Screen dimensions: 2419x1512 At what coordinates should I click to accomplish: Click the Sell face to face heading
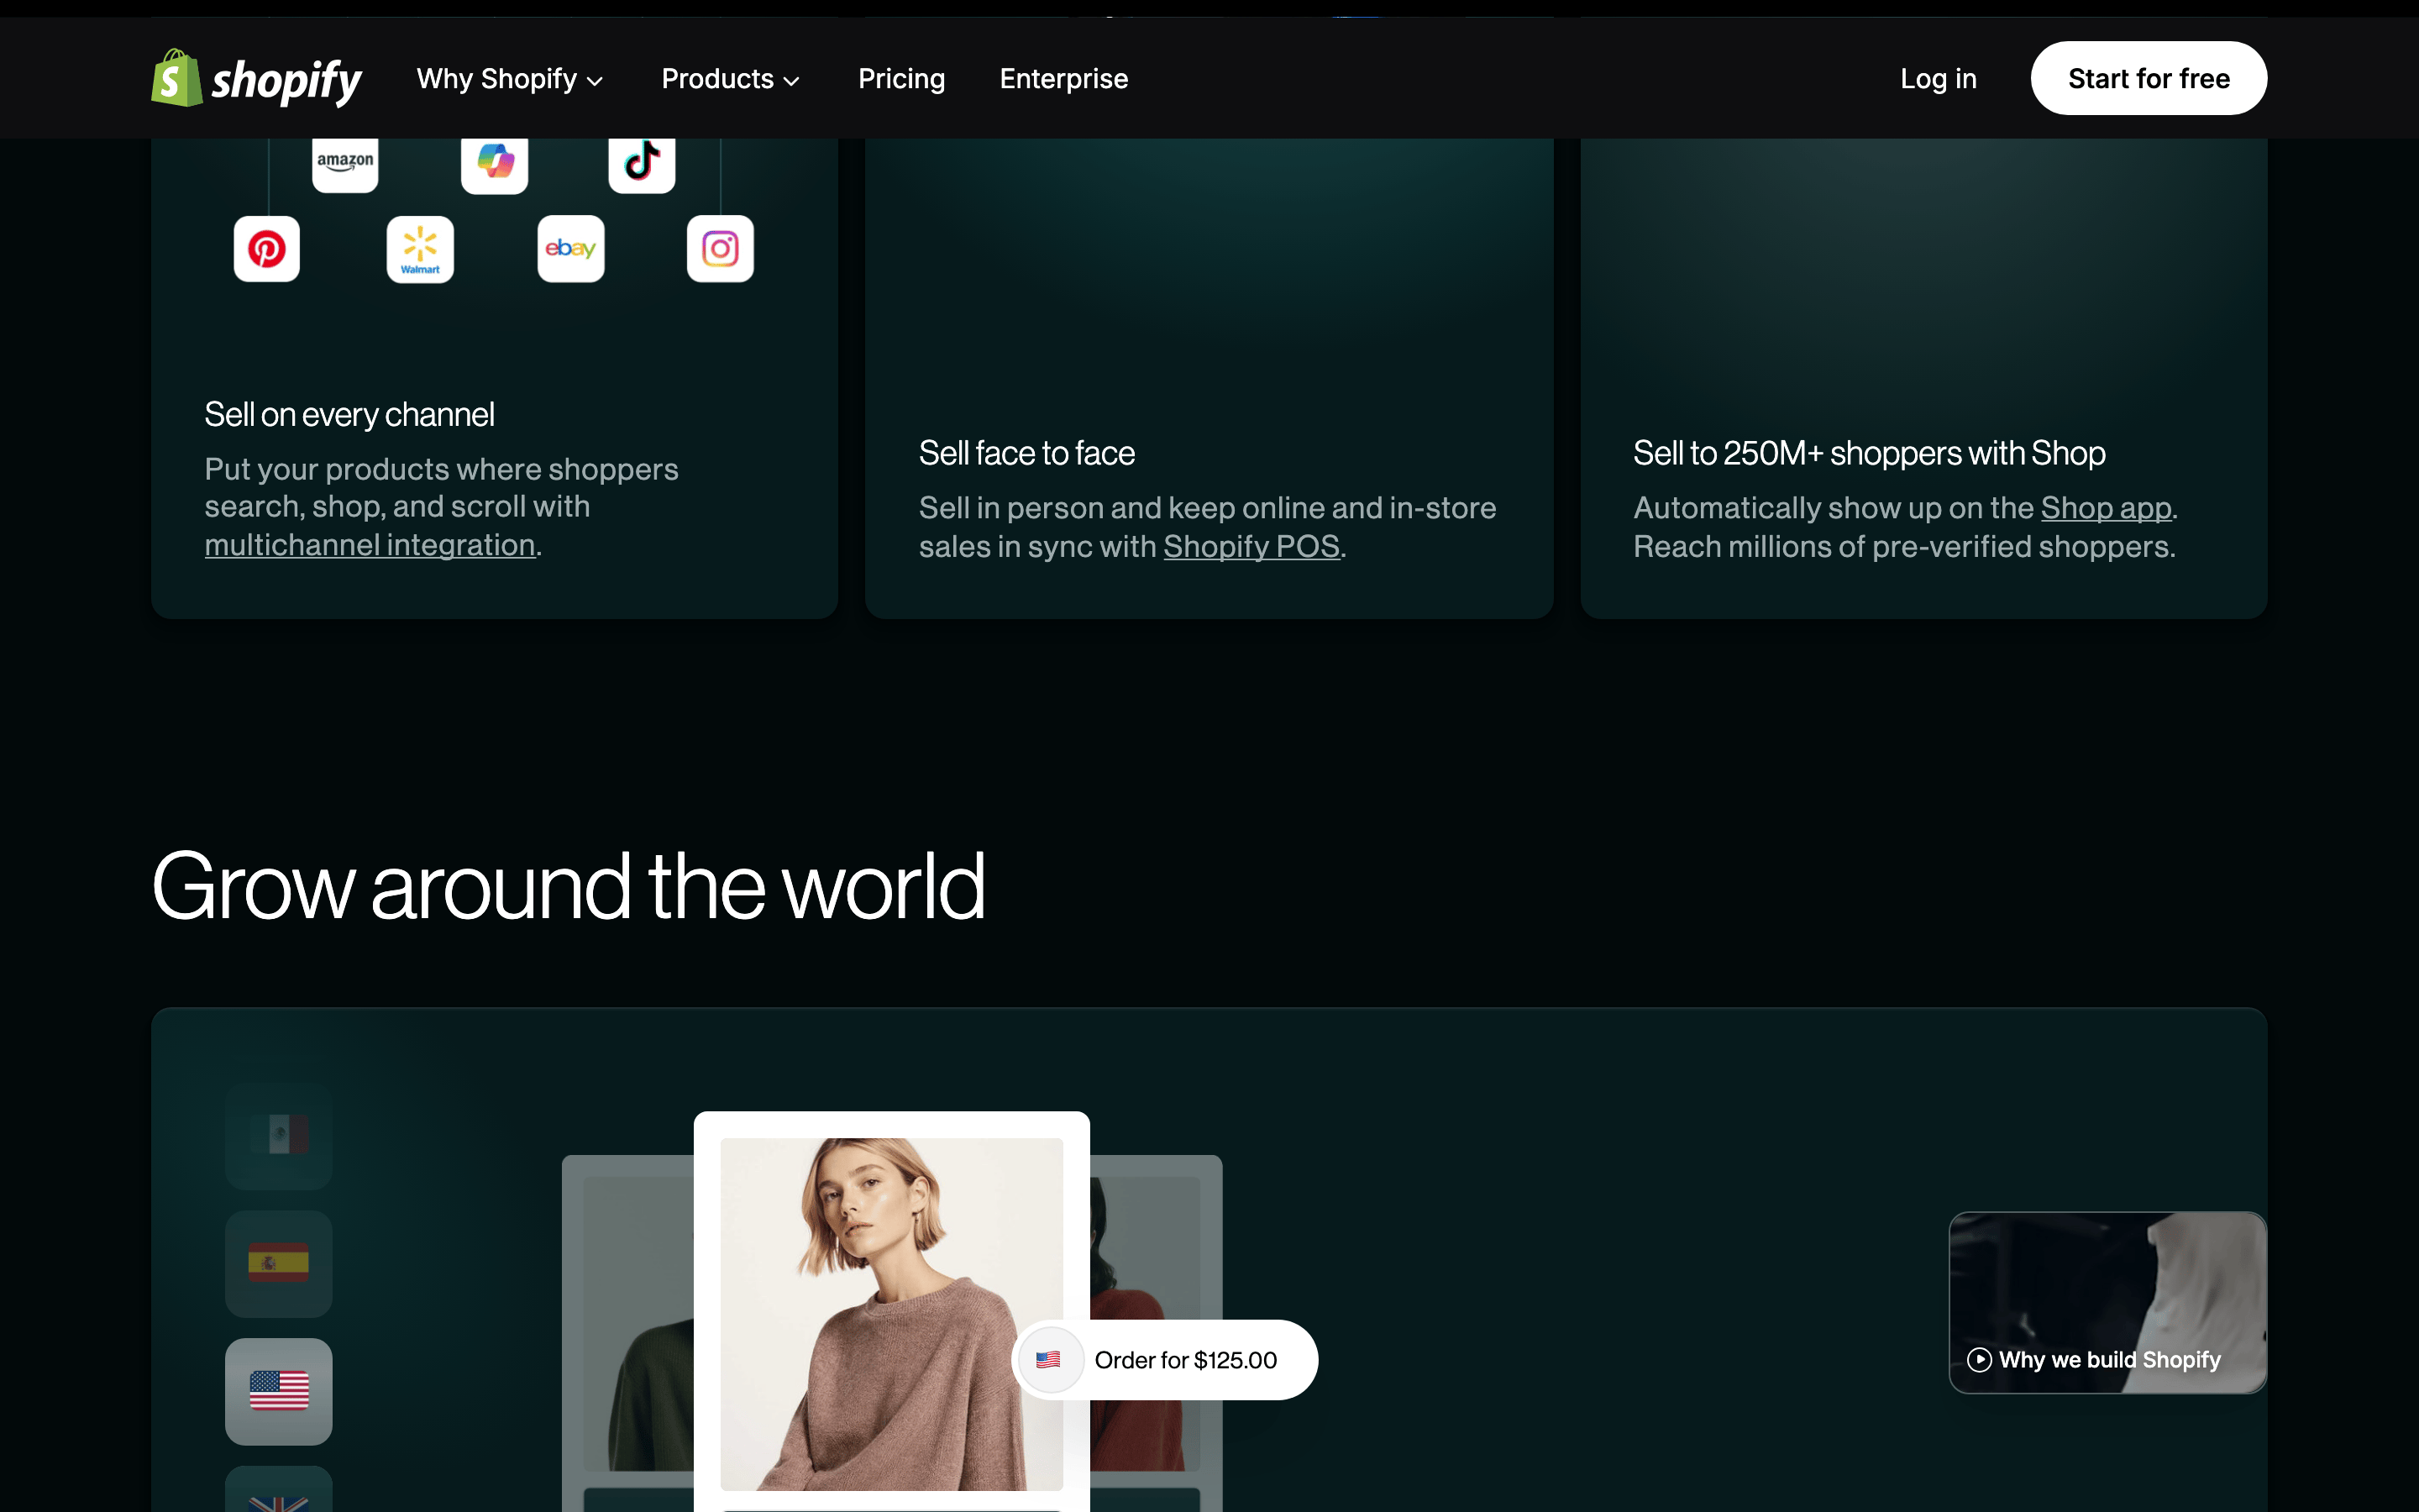1026,453
